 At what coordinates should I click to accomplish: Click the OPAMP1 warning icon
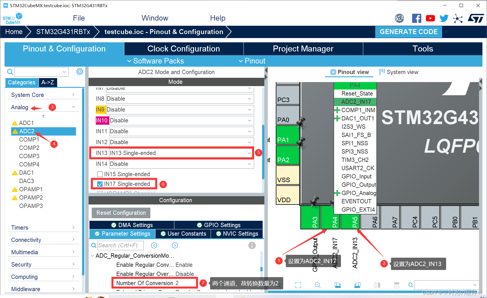[x=15, y=190]
